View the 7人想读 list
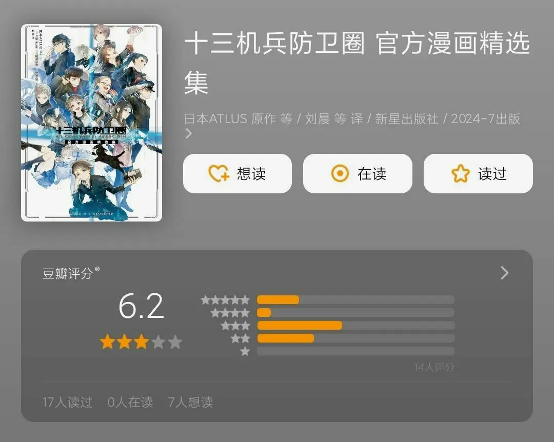554x442 pixels. pyautogui.click(x=190, y=402)
